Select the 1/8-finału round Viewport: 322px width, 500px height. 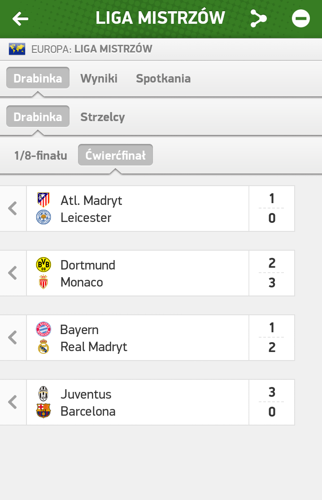pyautogui.click(x=41, y=156)
